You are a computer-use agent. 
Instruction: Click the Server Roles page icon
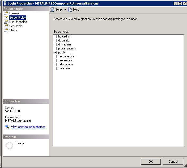point(6,18)
